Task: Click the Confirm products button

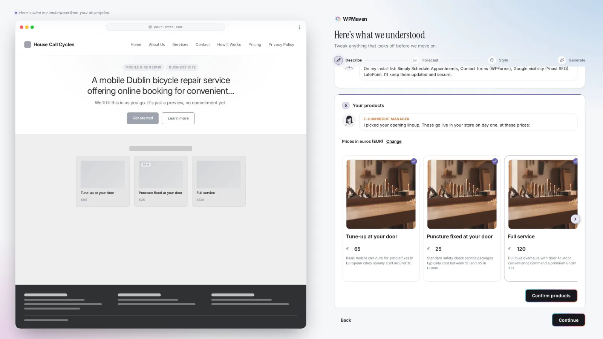Action: coord(551,296)
